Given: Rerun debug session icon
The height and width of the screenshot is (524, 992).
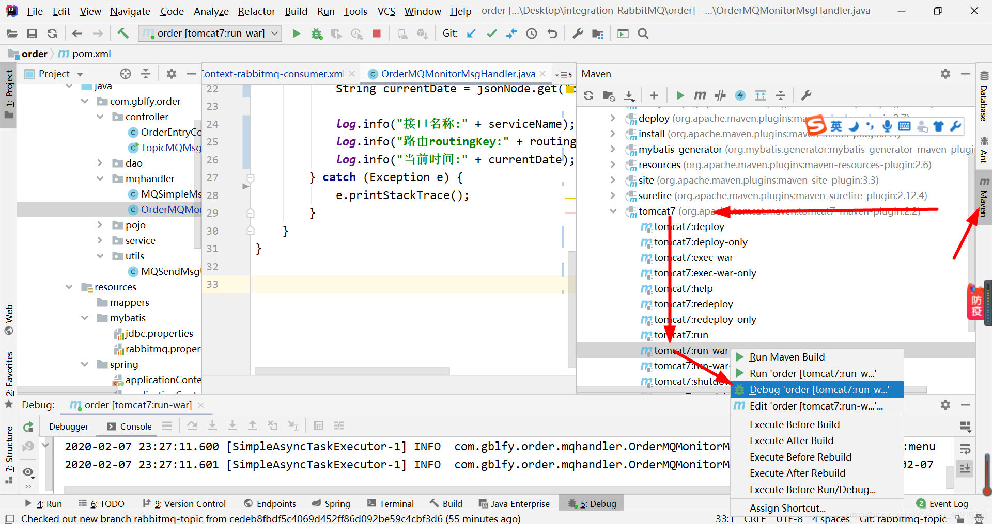Looking at the screenshot, I should pyautogui.click(x=28, y=427).
